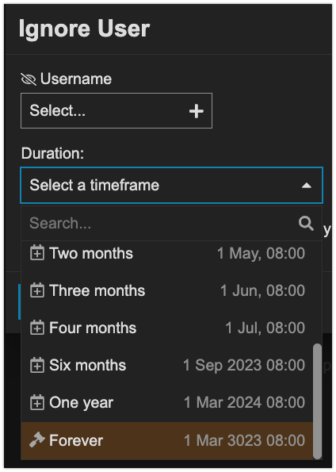Screen dimensions: 336x472
Task: Click the duration list scrollbar thumb
Action: [x=317, y=401]
